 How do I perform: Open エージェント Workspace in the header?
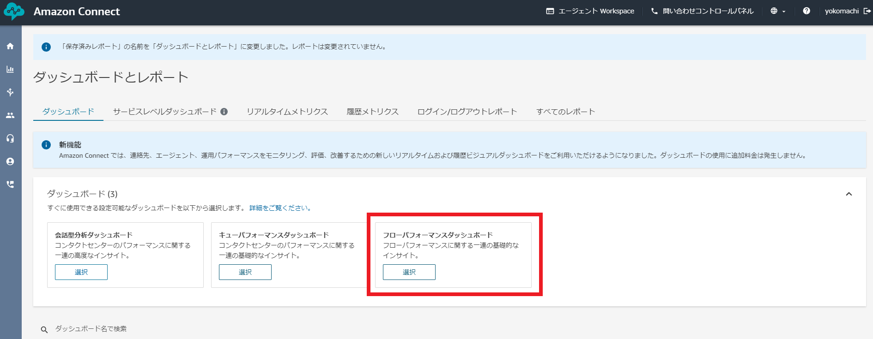tap(590, 11)
